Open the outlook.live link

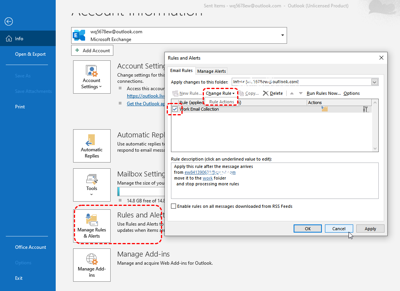pos(146,96)
